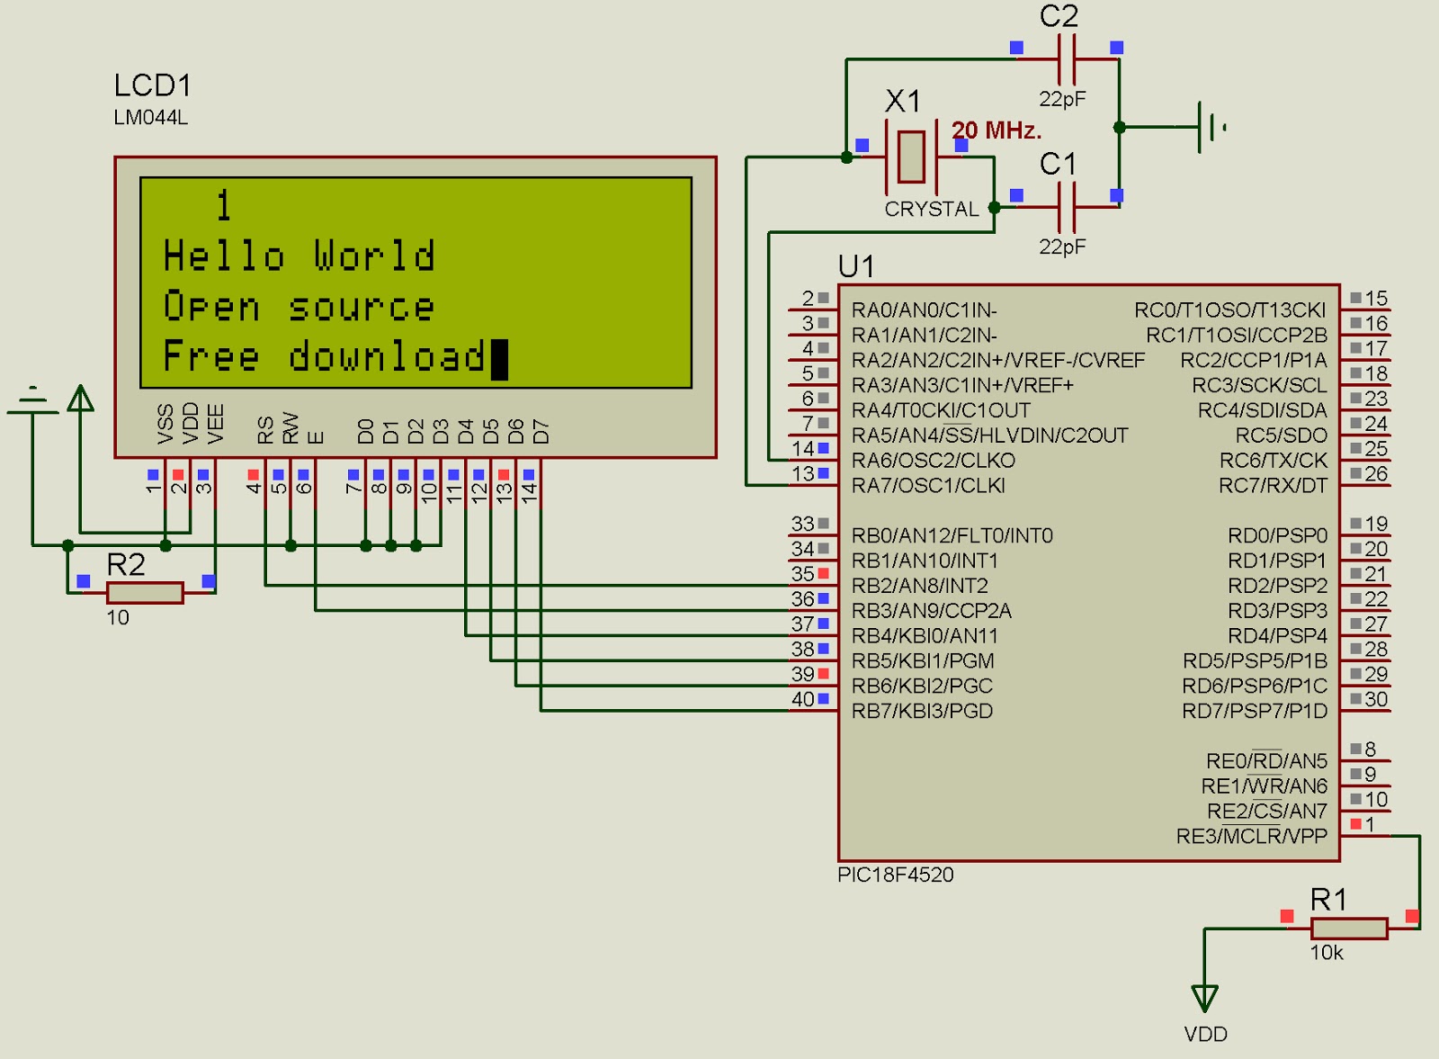Click the LM044L part name
Screen dimensions: 1439x1059
150,118
